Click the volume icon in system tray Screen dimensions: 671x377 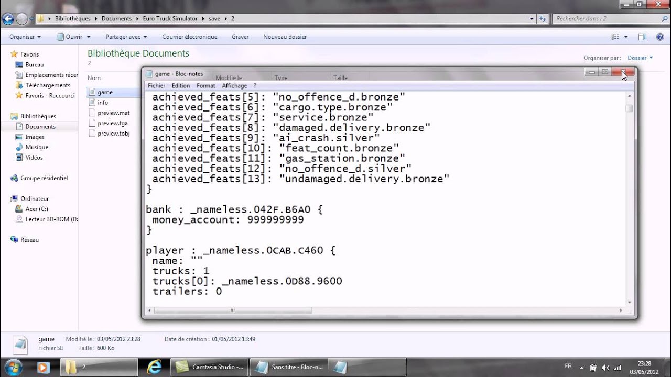pos(605,368)
